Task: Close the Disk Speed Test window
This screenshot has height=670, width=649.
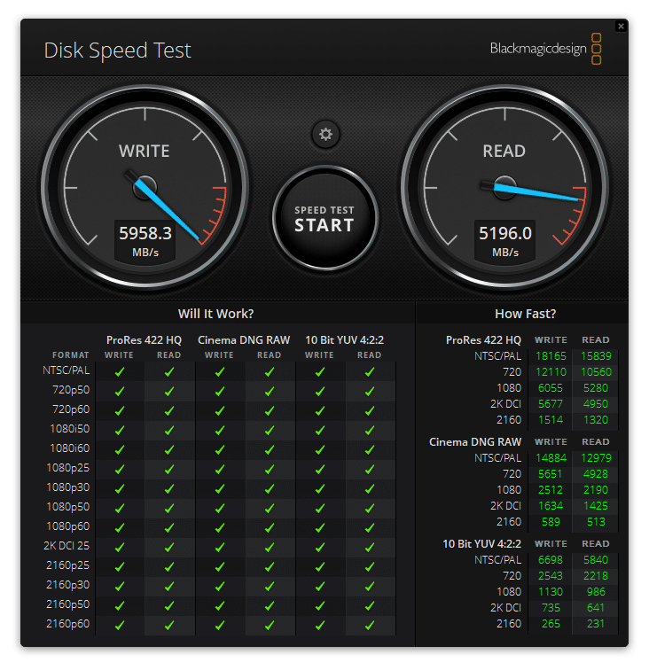Action: 621,27
